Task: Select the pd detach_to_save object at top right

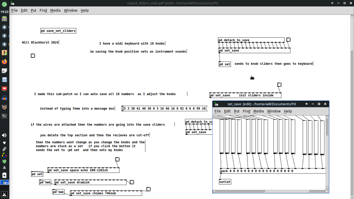Action: (x=251, y=40)
